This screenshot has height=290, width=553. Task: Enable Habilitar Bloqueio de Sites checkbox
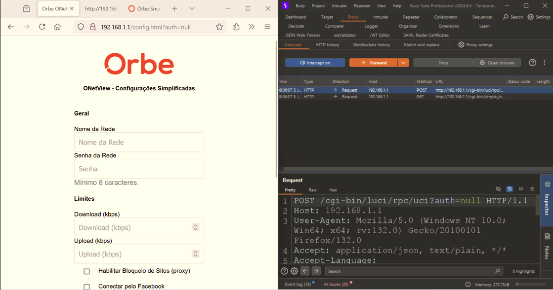87,271
